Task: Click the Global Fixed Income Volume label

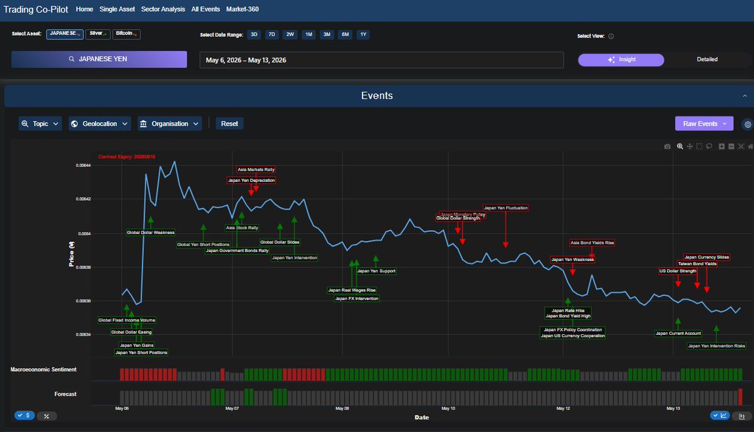Action: point(127,320)
